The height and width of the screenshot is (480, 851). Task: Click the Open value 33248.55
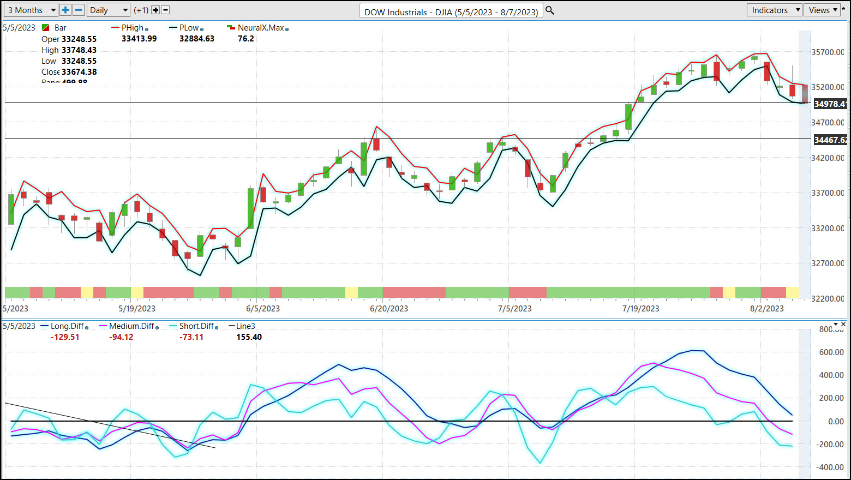(x=79, y=39)
